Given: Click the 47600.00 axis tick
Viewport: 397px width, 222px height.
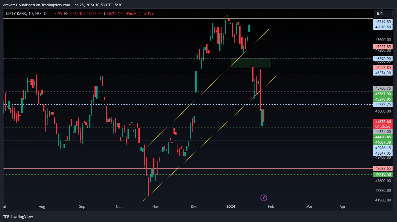Looking at the screenshot, I should pyautogui.click(x=383, y=40).
